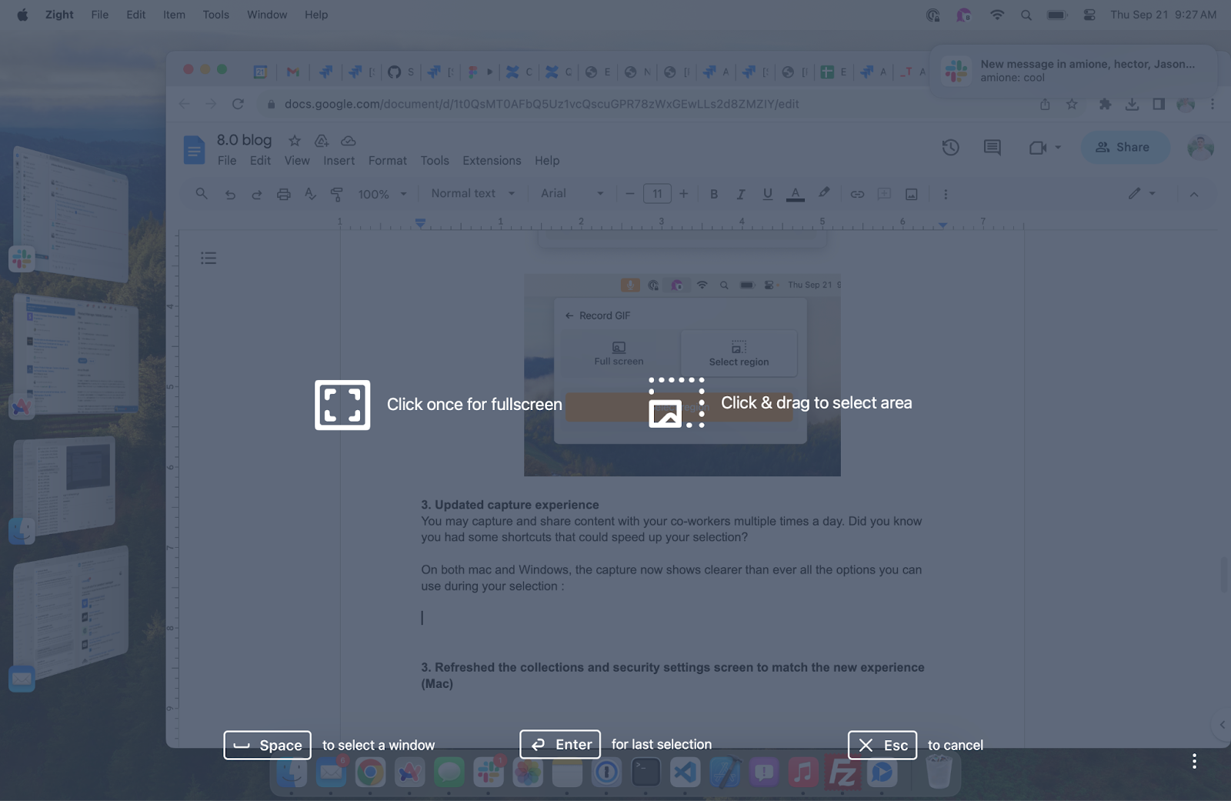Viewport: 1231px width, 801px height.
Task: Open version history clock icon
Action: tap(951, 147)
